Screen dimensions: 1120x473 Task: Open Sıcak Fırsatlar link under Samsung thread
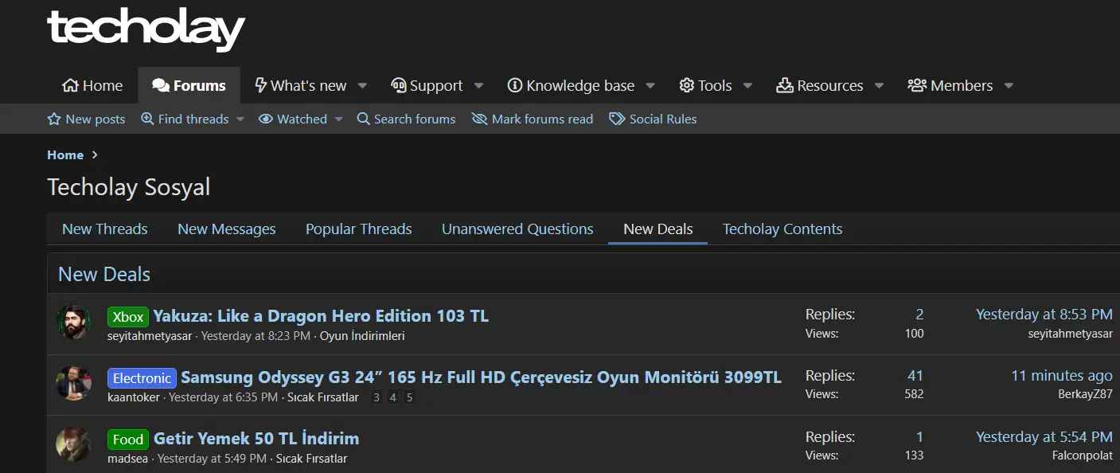coord(323,397)
